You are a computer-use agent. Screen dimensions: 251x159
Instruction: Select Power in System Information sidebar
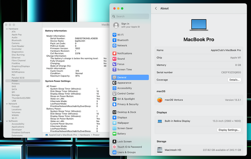click(23, 81)
